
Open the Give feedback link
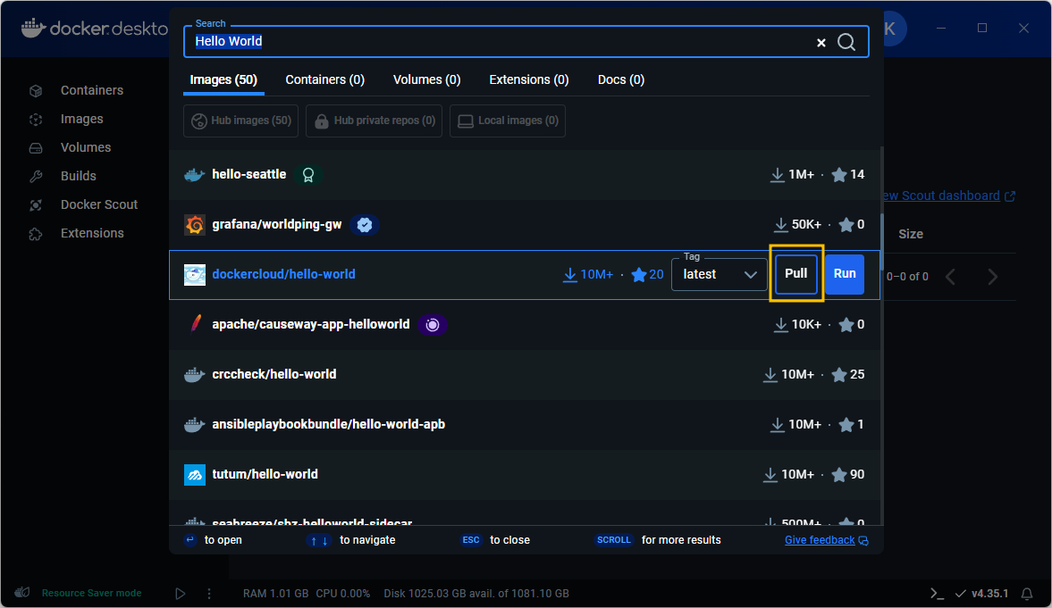pyautogui.click(x=826, y=540)
